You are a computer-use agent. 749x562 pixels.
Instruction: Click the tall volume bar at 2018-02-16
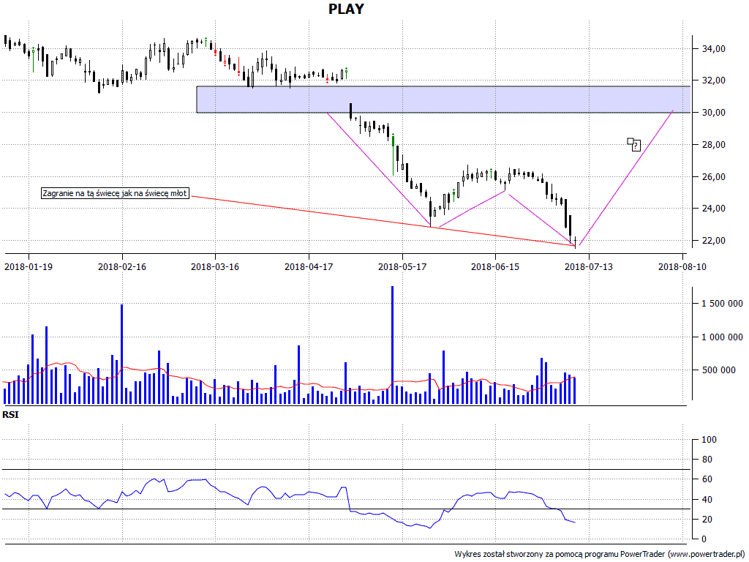[x=122, y=354]
